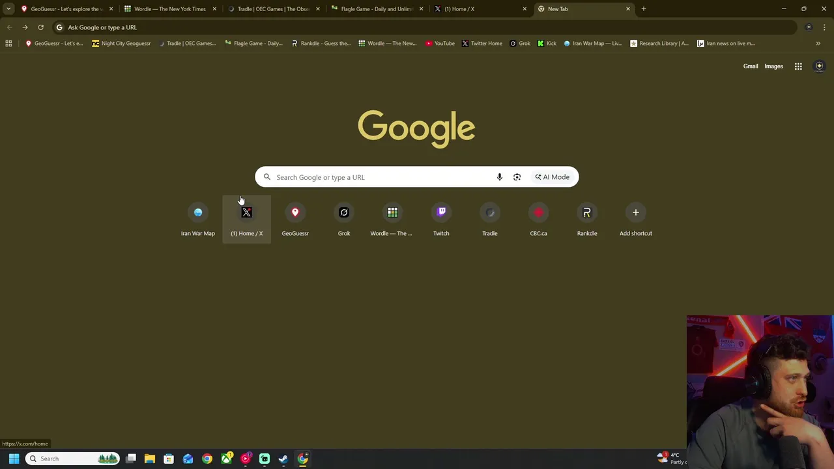Screen dimensions: 834x469
Task: Open the CBC.ca shortcut tile
Action: tap(538, 220)
